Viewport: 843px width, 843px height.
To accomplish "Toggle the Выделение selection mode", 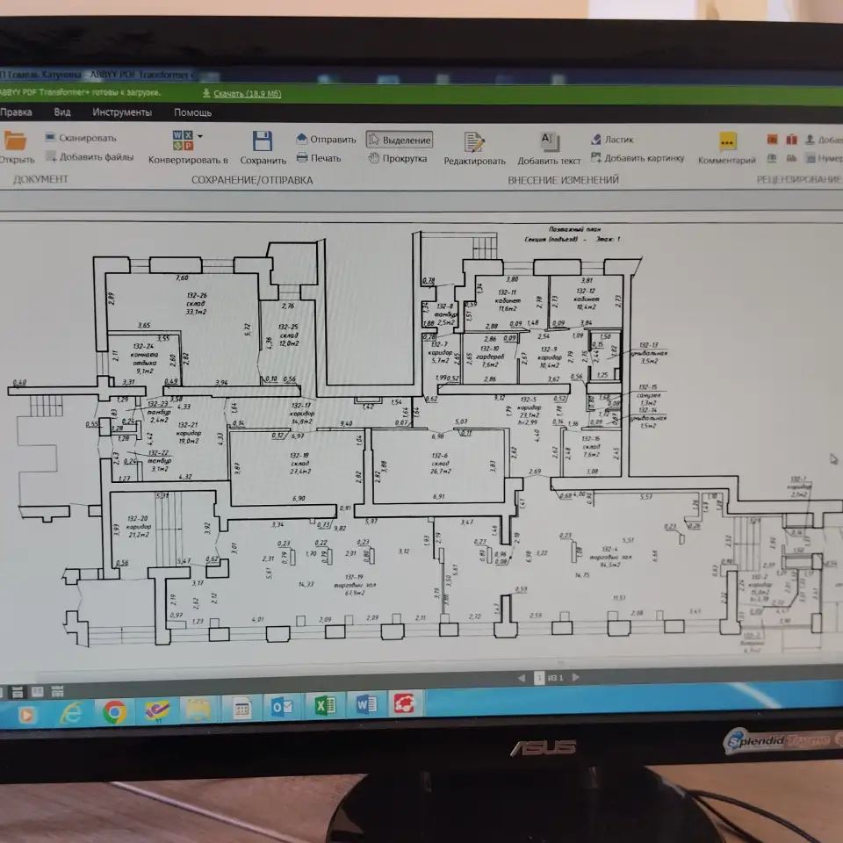I will coord(400,140).
